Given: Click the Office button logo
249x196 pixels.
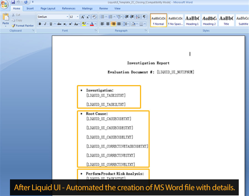Looking at the screenshot, I should coord(5,5).
